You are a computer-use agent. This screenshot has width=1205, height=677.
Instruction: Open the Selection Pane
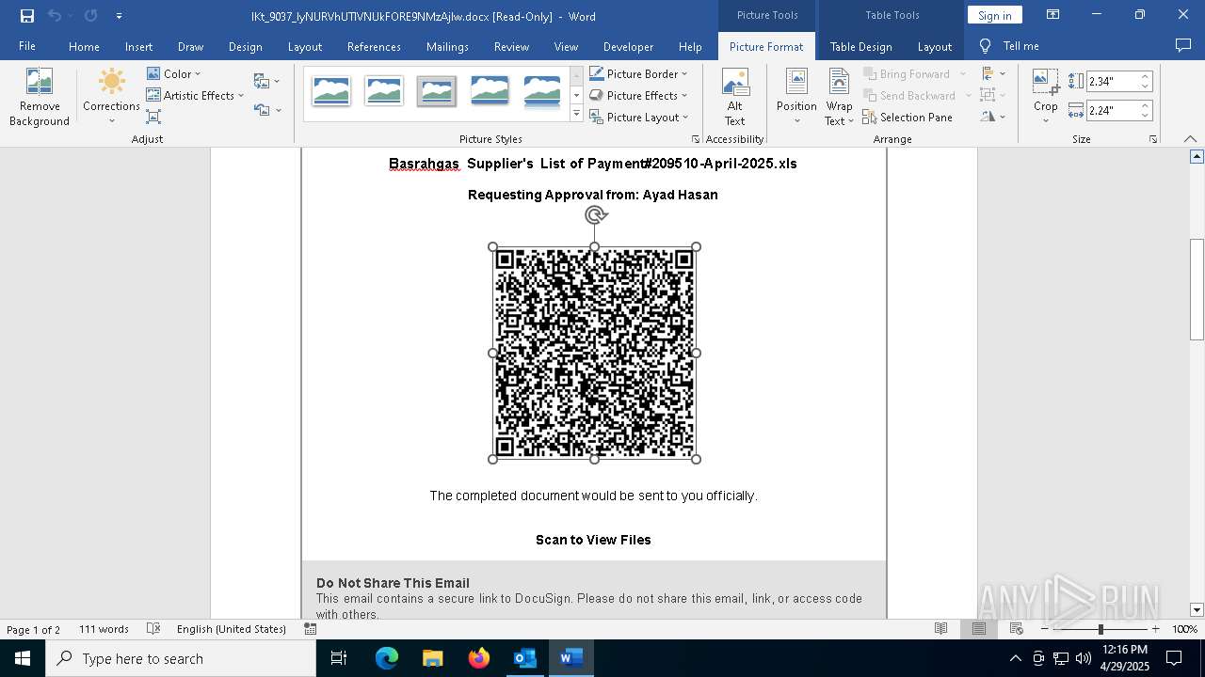click(x=908, y=118)
